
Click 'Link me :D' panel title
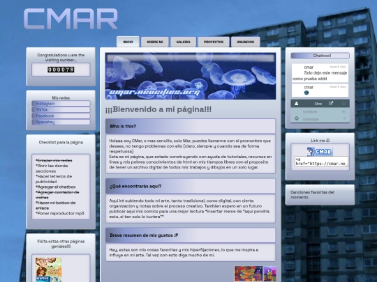(x=320, y=141)
